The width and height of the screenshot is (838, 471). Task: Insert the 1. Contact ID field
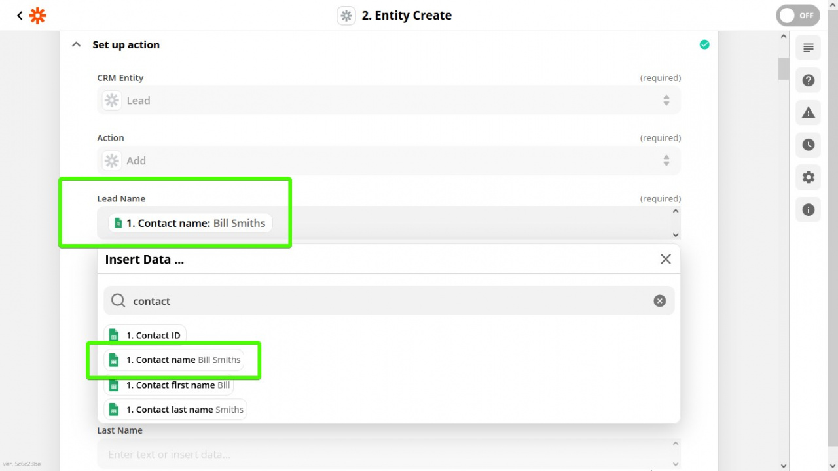tap(145, 335)
